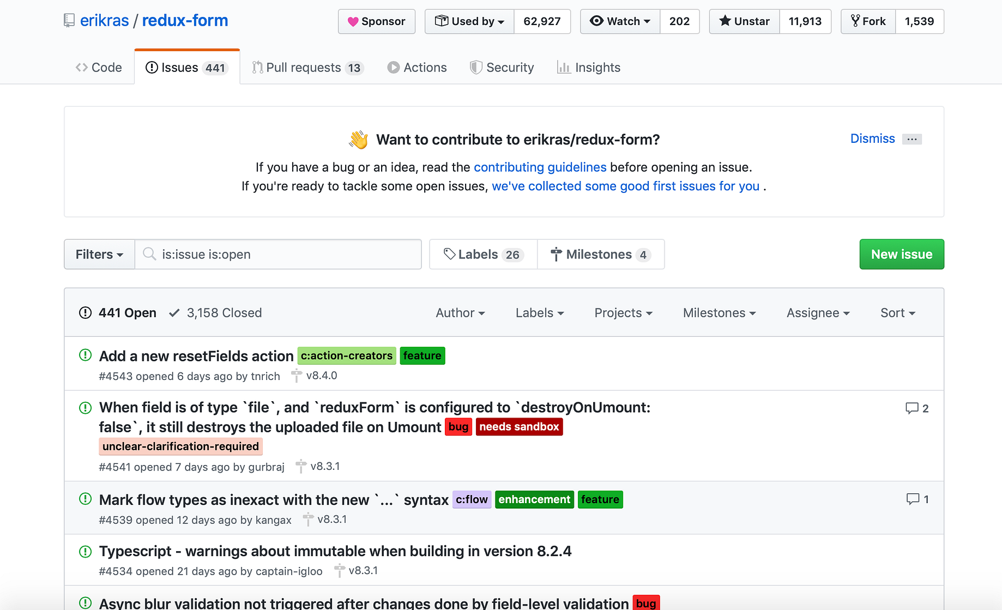Open the issue about field of type file
1002x610 pixels.
pyautogui.click(x=375, y=417)
